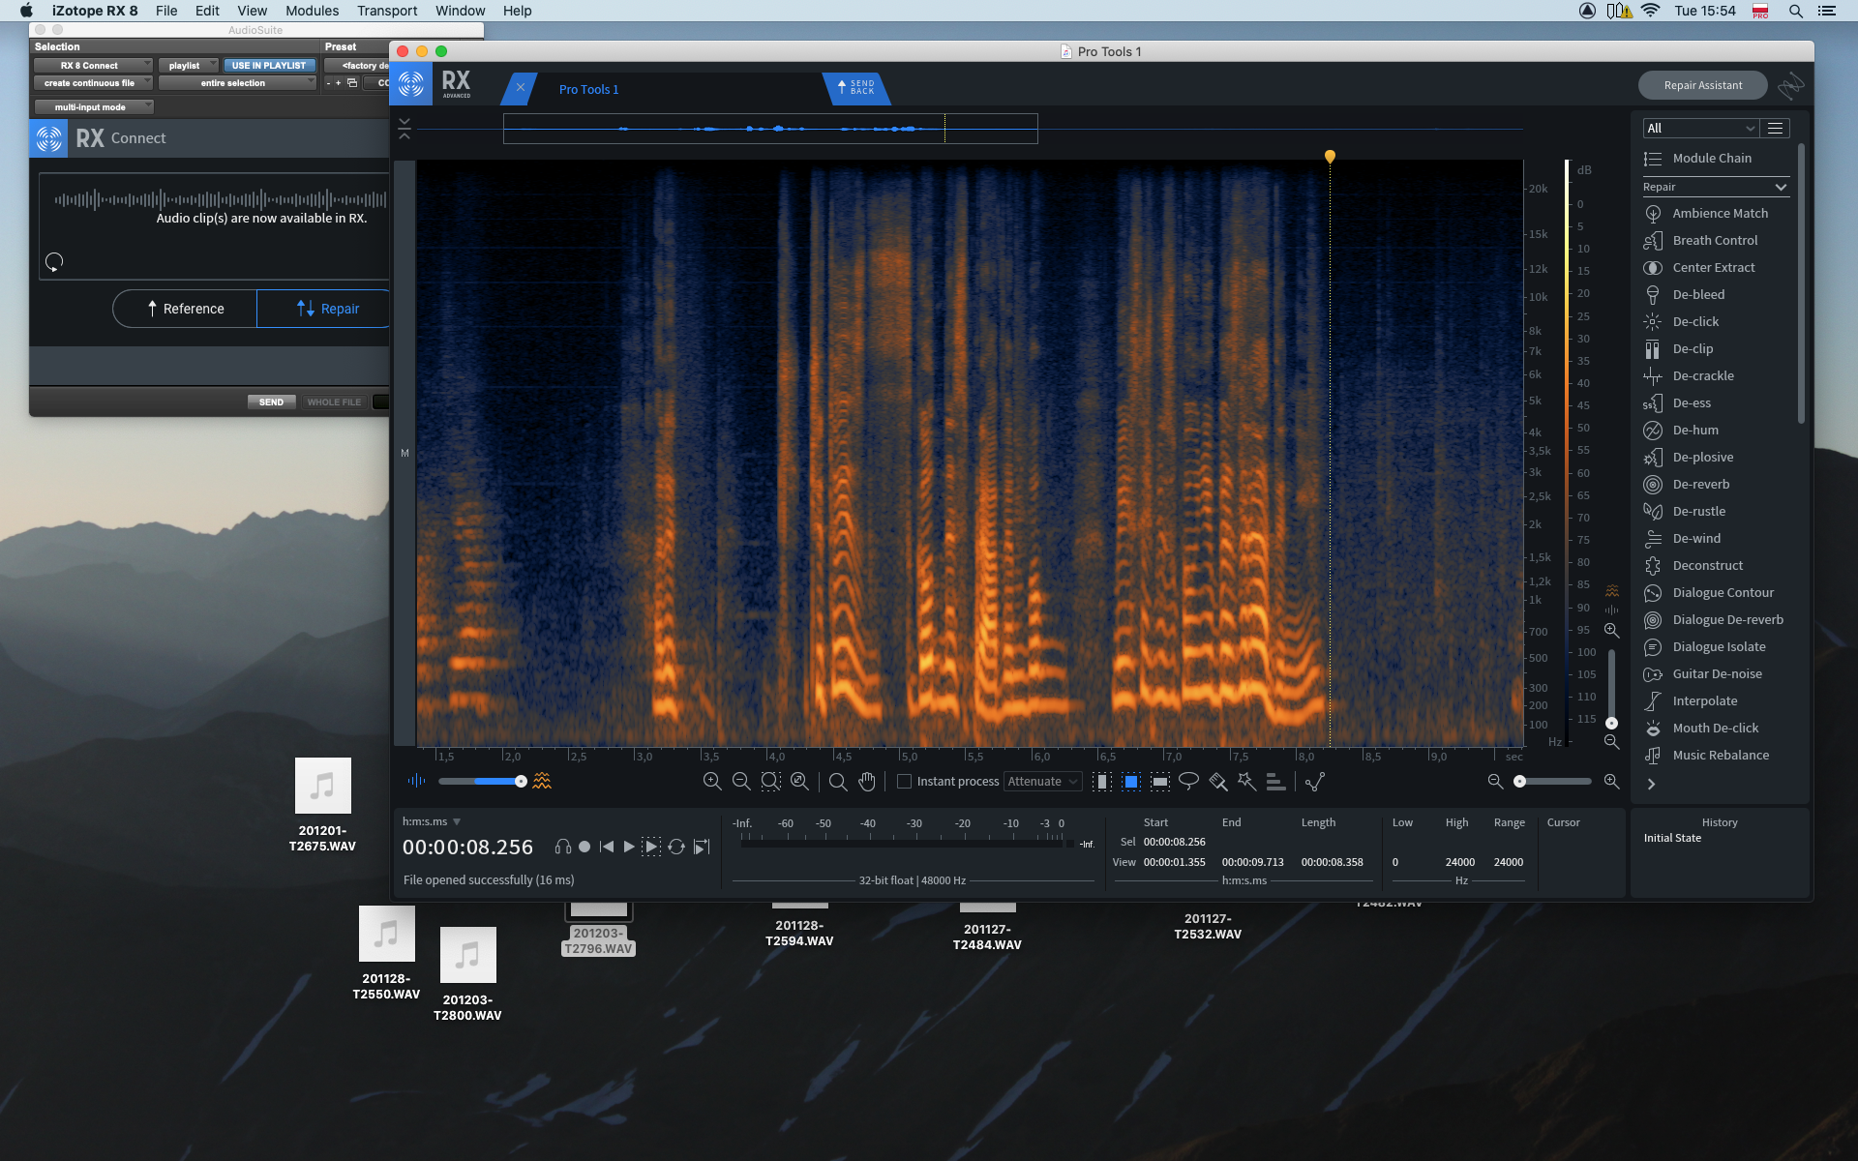Open the De-click module

[1694, 321]
